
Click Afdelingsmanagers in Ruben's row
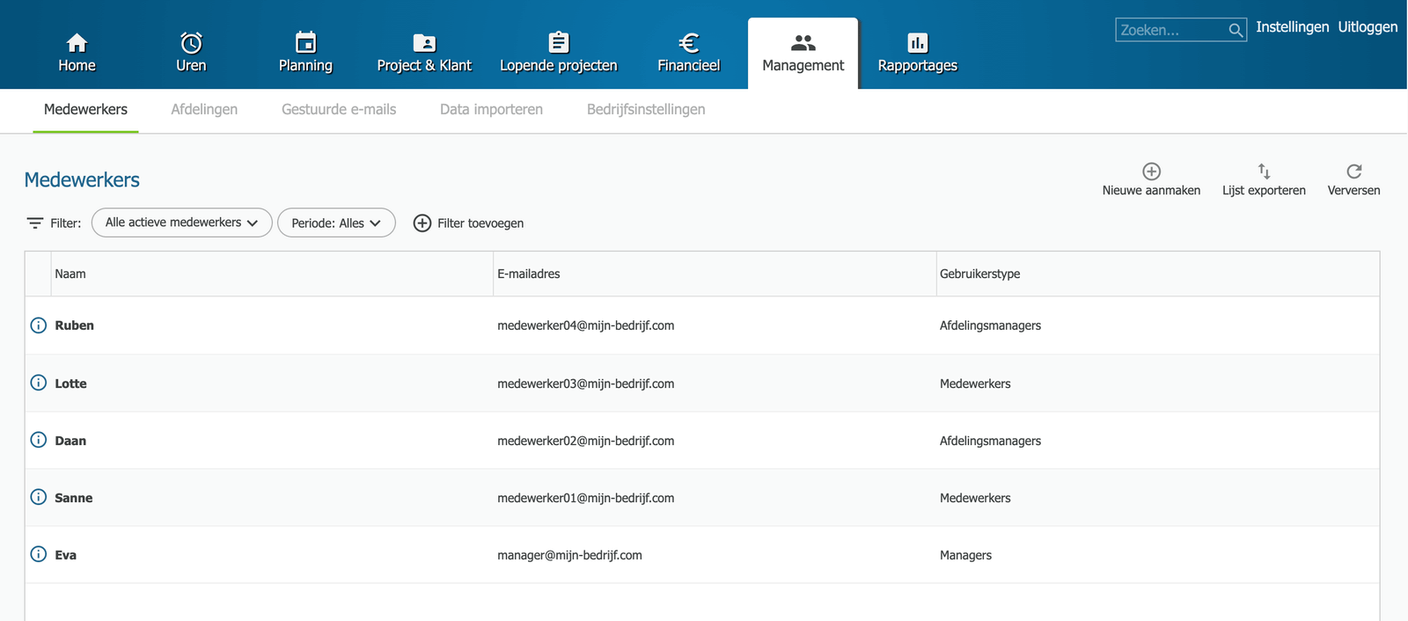click(x=991, y=325)
